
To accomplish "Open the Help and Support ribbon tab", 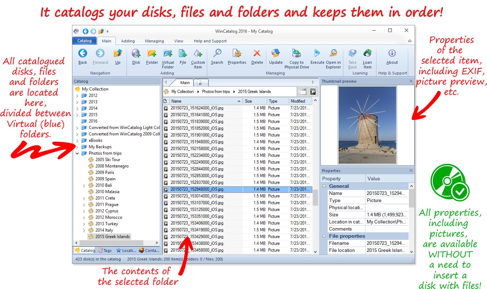I will (210, 41).
